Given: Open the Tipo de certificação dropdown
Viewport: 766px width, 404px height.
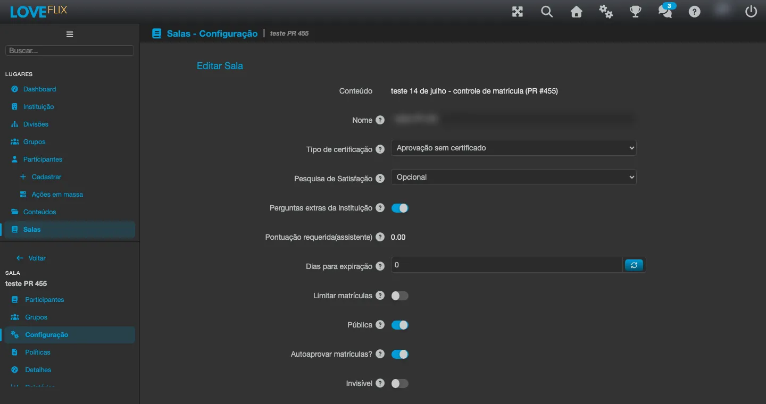Looking at the screenshot, I should point(513,148).
